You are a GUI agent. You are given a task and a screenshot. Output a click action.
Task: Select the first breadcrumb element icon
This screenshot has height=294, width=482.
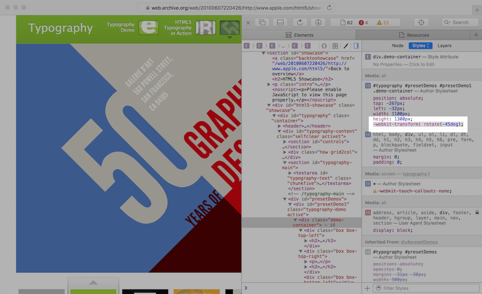tap(246, 46)
